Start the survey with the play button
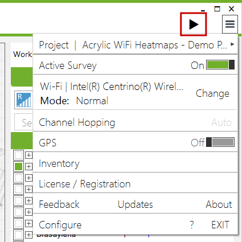Screen dimensions: 242x242 (193, 24)
